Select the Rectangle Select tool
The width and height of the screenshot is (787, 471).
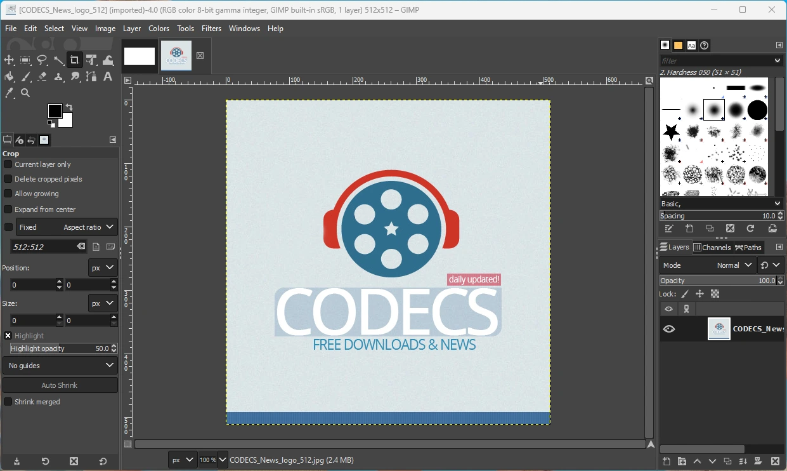25,60
